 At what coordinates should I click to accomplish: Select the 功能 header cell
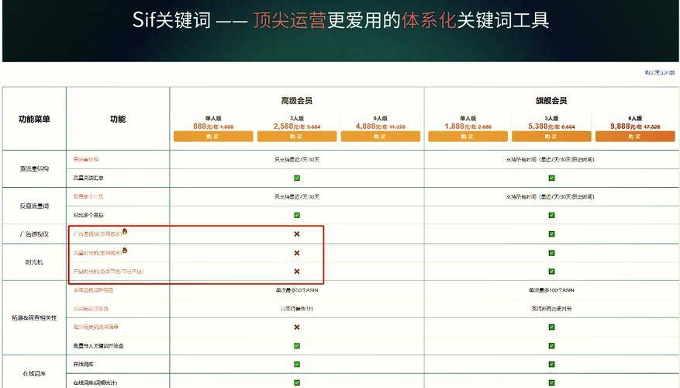click(118, 119)
